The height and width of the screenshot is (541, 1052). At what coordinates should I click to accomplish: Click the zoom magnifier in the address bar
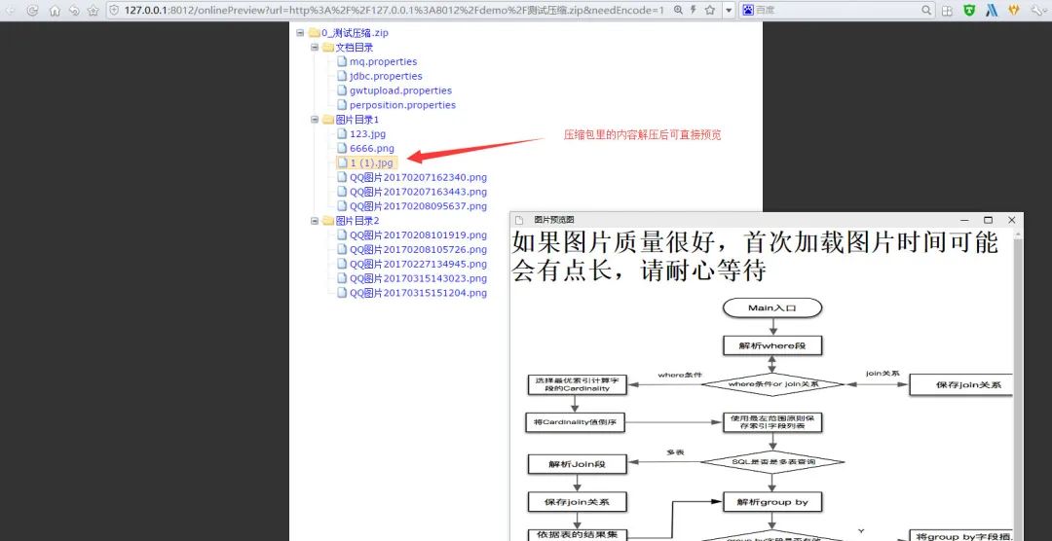coord(678,10)
